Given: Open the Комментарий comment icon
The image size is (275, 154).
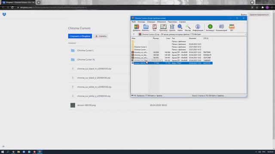Looking at the screenshot, I should tap(222, 27).
